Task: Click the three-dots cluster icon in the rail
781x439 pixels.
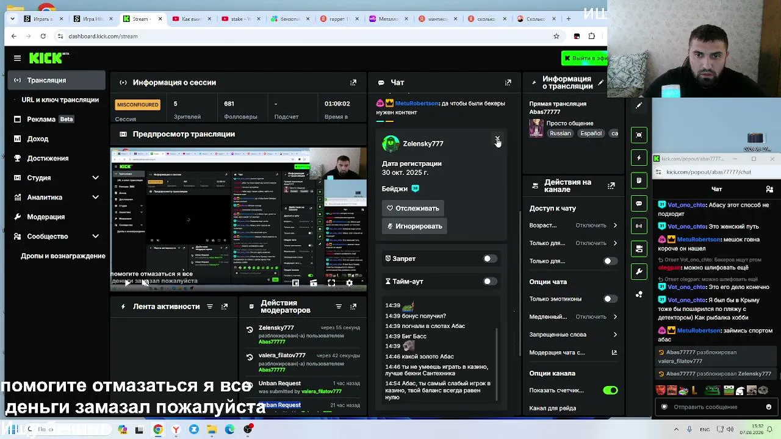Action: click(639, 294)
